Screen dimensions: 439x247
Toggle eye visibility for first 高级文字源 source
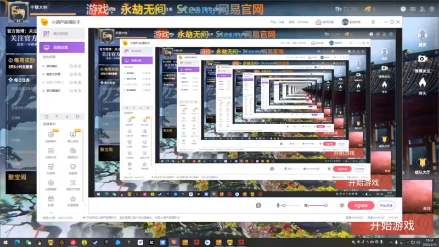[43, 74]
